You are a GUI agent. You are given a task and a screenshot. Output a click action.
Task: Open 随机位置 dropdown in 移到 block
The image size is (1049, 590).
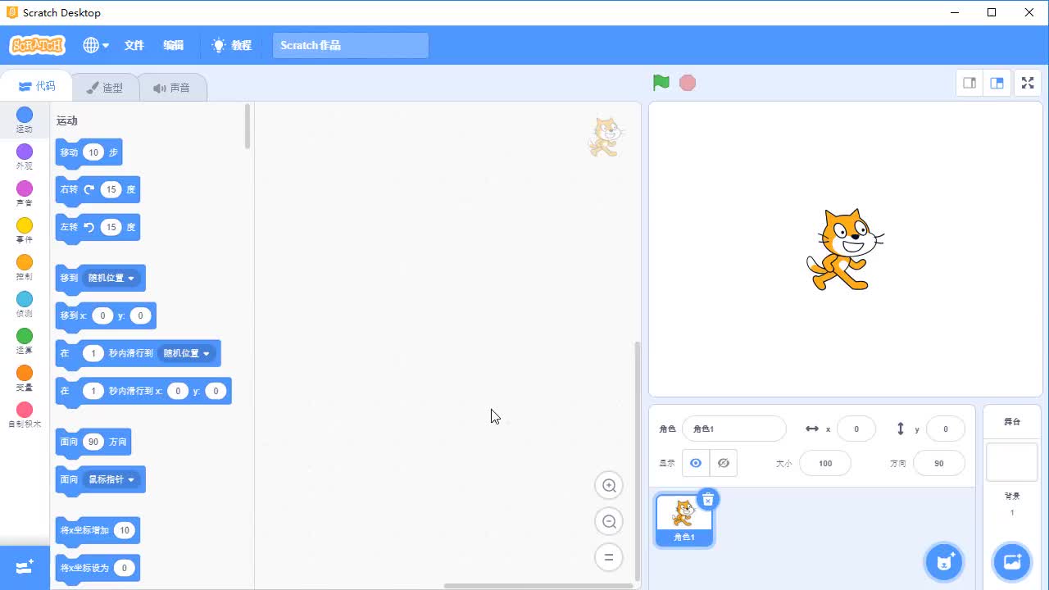111,278
